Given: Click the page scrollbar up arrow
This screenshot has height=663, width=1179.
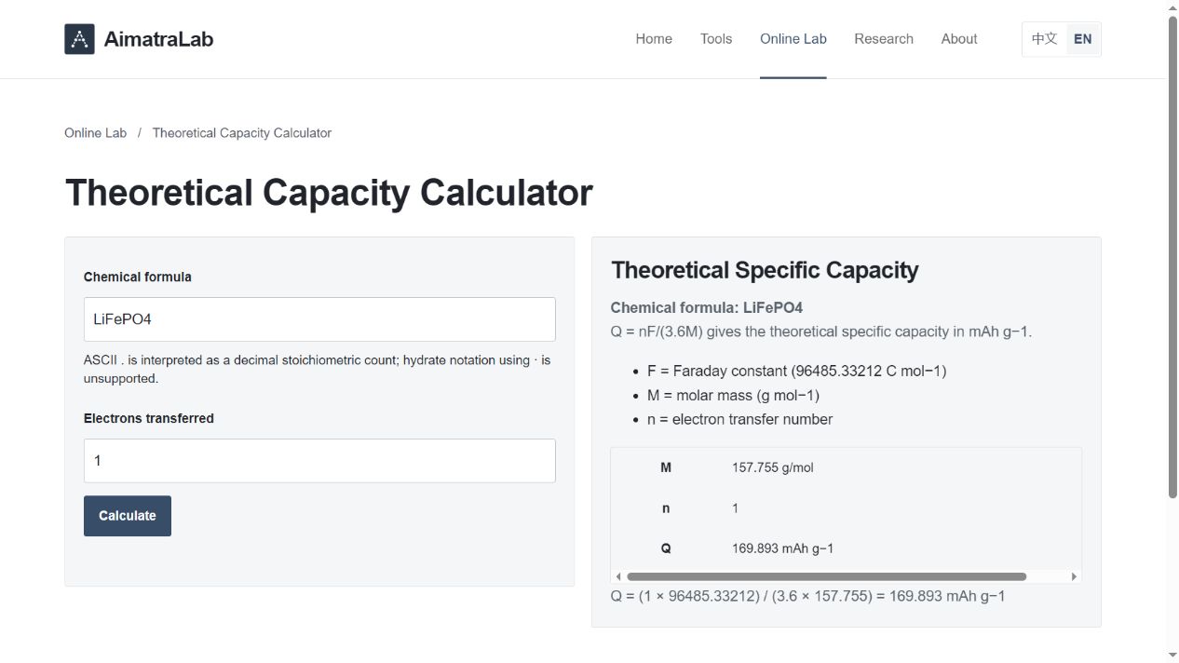Looking at the screenshot, I should click(1172, 7).
